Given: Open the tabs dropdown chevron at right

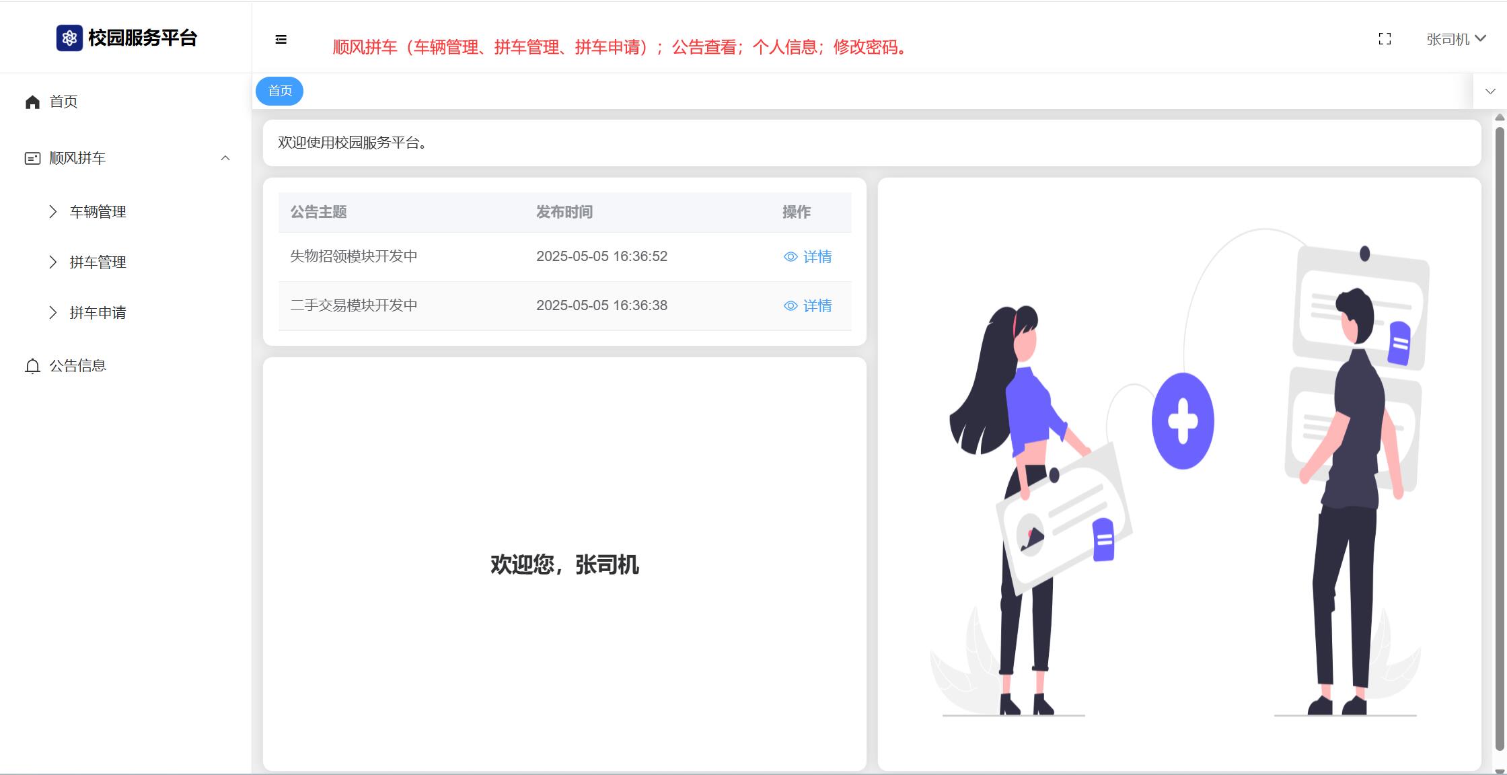Looking at the screenshot, I should tap(1490, 91).
